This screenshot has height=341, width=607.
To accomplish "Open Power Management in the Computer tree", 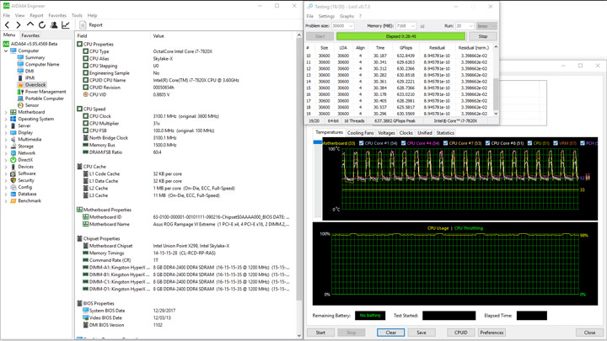I will [x=45, y=92].
